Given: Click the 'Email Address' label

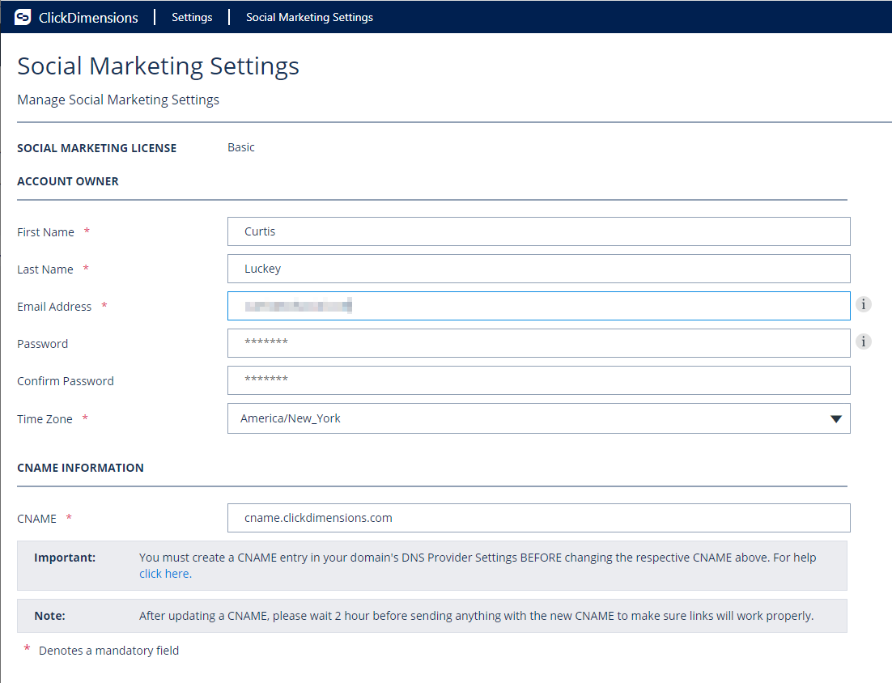Looking at the screenshot, I should click(x=54, y=307).
